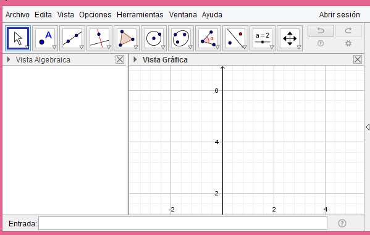Image resolution: width=370 pixels, height=235 pixels.
Task: Select the Ellipse tool
Action: [x=181, y=38]
